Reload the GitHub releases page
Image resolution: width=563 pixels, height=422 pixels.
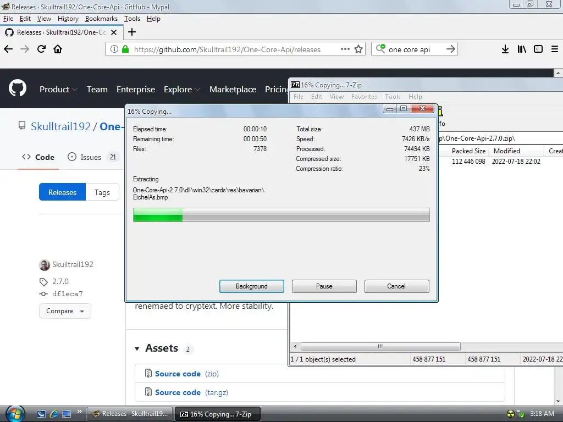click(x=41, y=49)
